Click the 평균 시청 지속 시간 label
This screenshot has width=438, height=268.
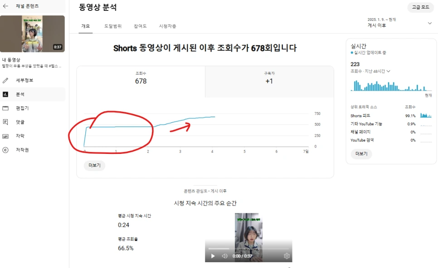(134, 216)
